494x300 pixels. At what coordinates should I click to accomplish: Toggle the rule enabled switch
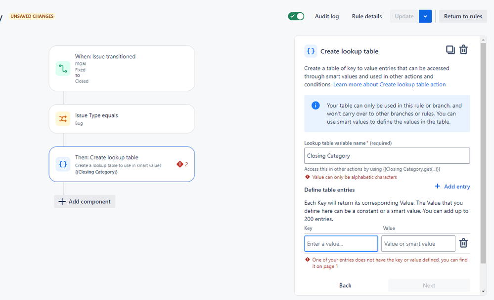click(x=296, y=16)
